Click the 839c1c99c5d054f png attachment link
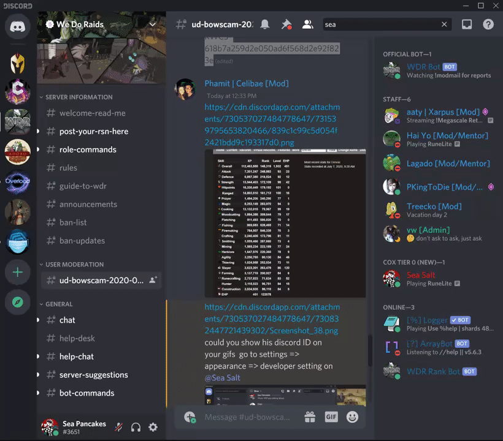This screenshot has height=441, width=503. (x=272, y=124)
